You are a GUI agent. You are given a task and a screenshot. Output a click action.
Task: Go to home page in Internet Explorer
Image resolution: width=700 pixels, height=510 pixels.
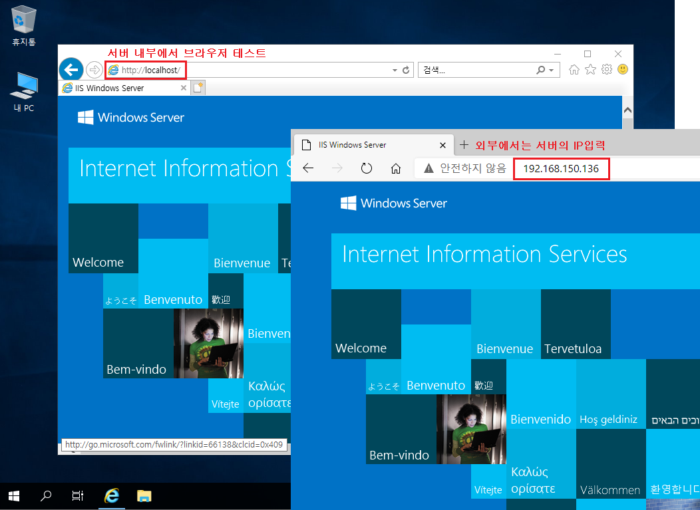(574, 70)
